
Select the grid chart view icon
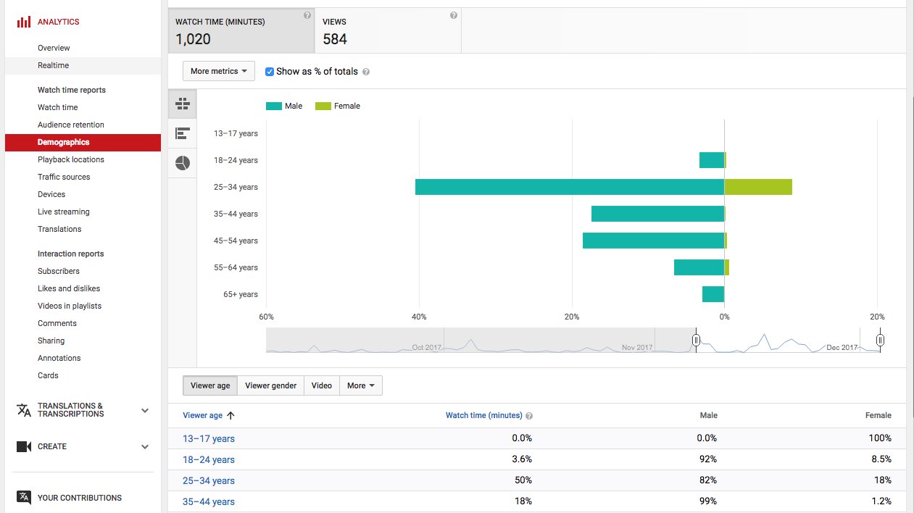coord(183,104)
